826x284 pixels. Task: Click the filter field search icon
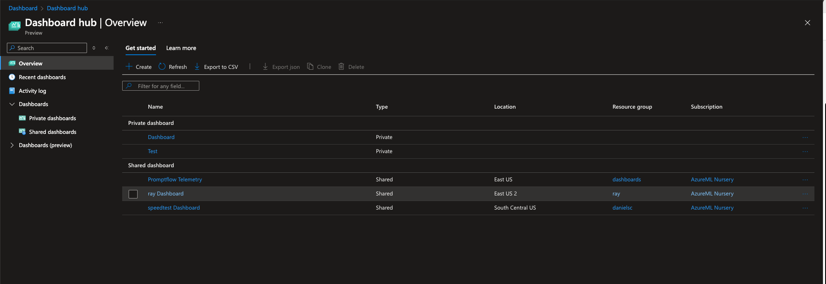click(x=129, y=86)
